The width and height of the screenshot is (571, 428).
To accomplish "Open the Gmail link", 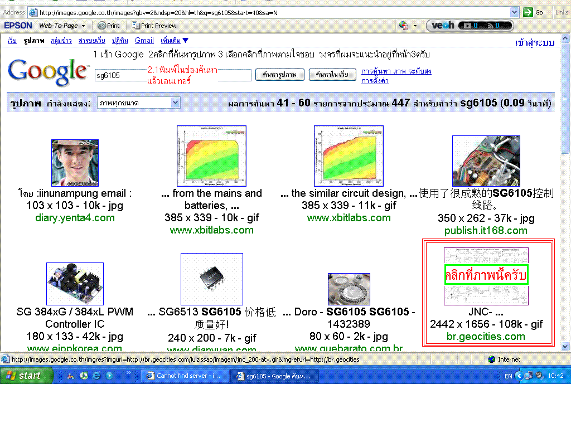I will tap(144, 40).
